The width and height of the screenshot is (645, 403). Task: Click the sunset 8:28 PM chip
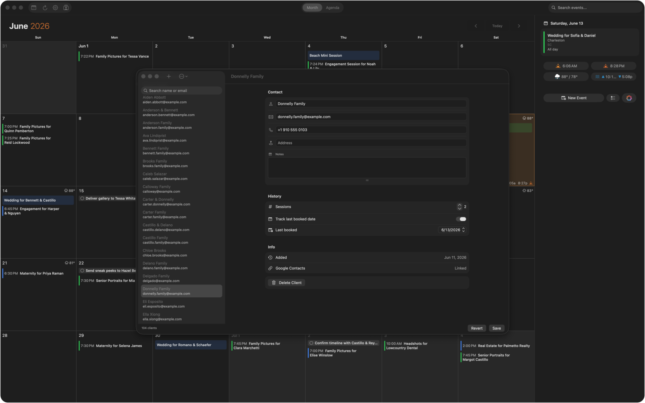pos(613,66)
